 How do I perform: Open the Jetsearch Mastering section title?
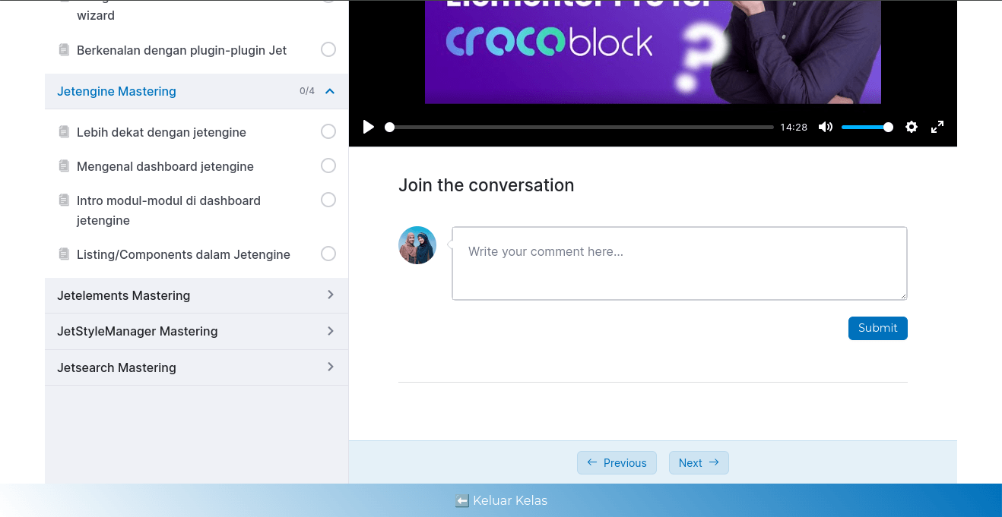pyautogui.click(x=116, y=367)
